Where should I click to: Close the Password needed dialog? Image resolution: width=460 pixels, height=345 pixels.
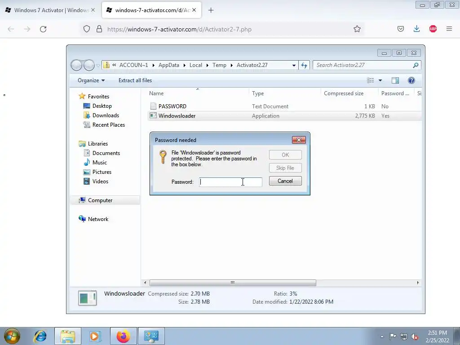pyautogui.click(x=299, y=140)
